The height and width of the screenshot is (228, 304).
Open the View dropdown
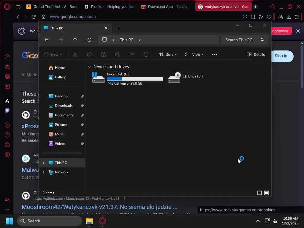[194, 55]
